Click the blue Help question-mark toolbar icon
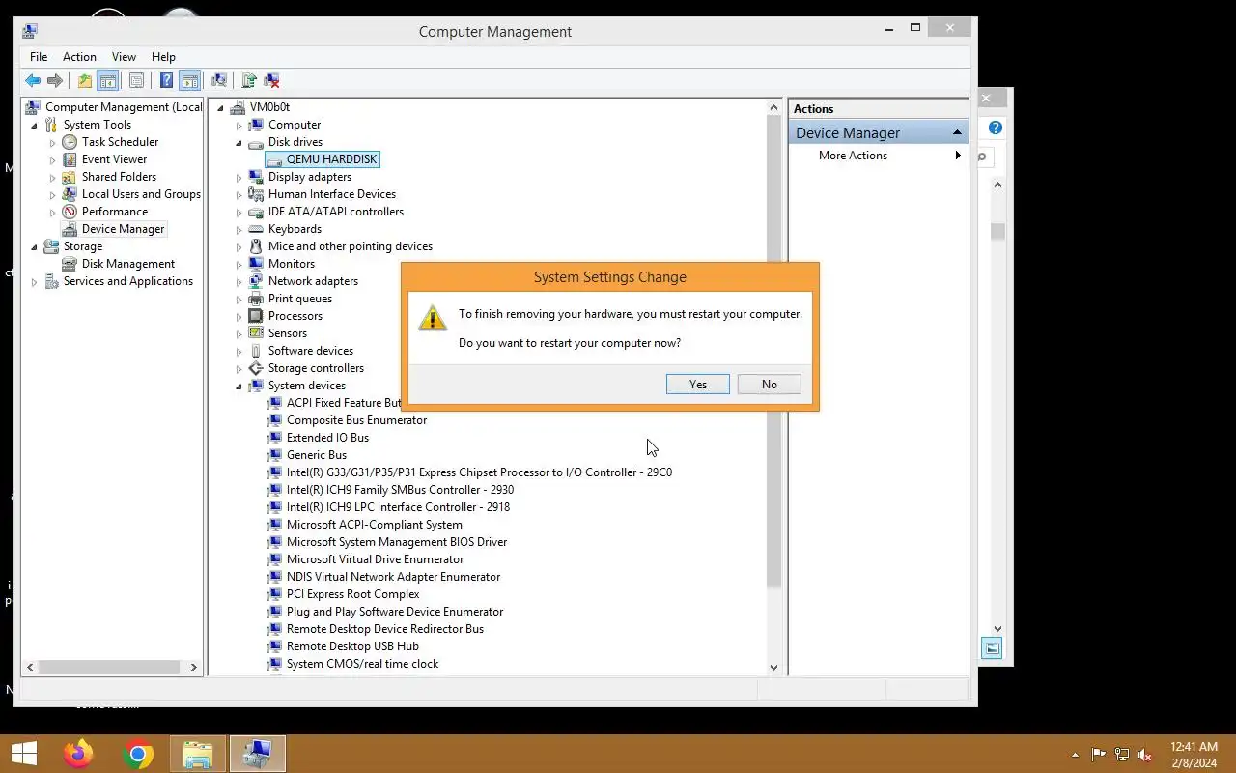Viewport: 1236px width, 773px height. [x=166, y=81]
